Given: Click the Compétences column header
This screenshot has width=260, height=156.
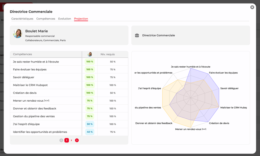Looking at the screenshot, I should (x=23, y=54).
